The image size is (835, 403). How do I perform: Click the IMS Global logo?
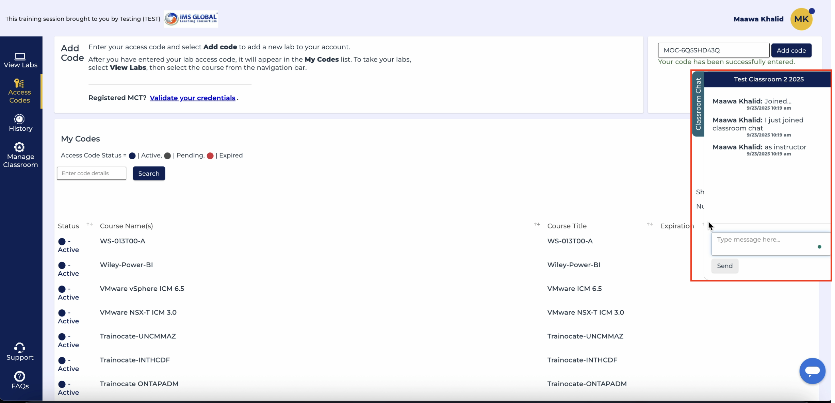[x=191, y=19]
